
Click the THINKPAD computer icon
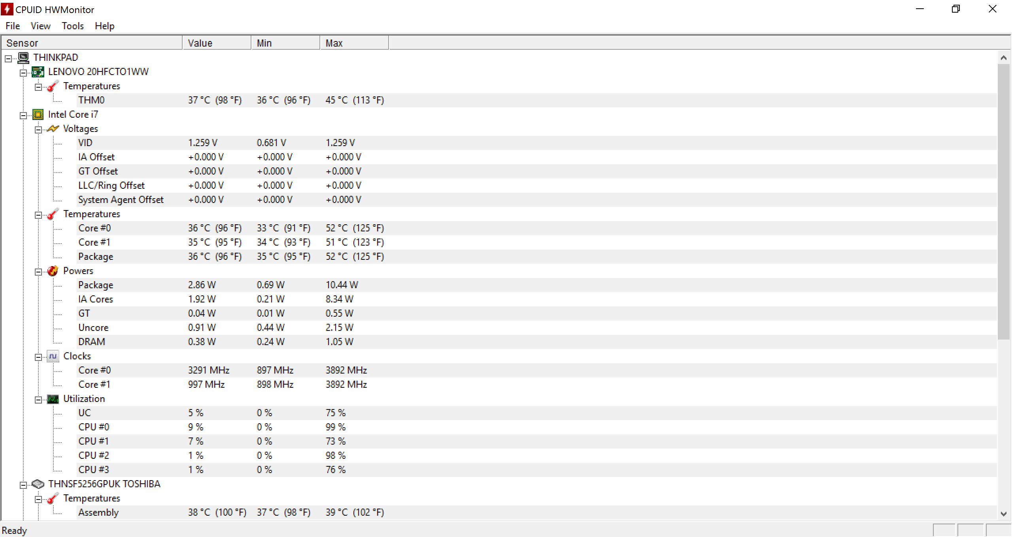point(23,58)
